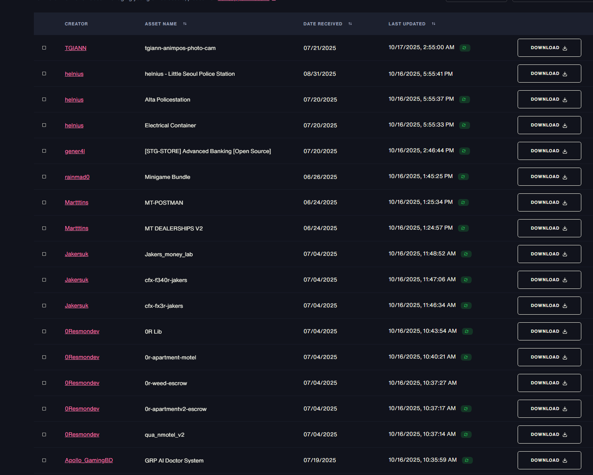Viewport: 593px width, 475px height.
Task: Click the green refresh icon for tgiann-animpos-photo-cam
Action: click(465, 48)
